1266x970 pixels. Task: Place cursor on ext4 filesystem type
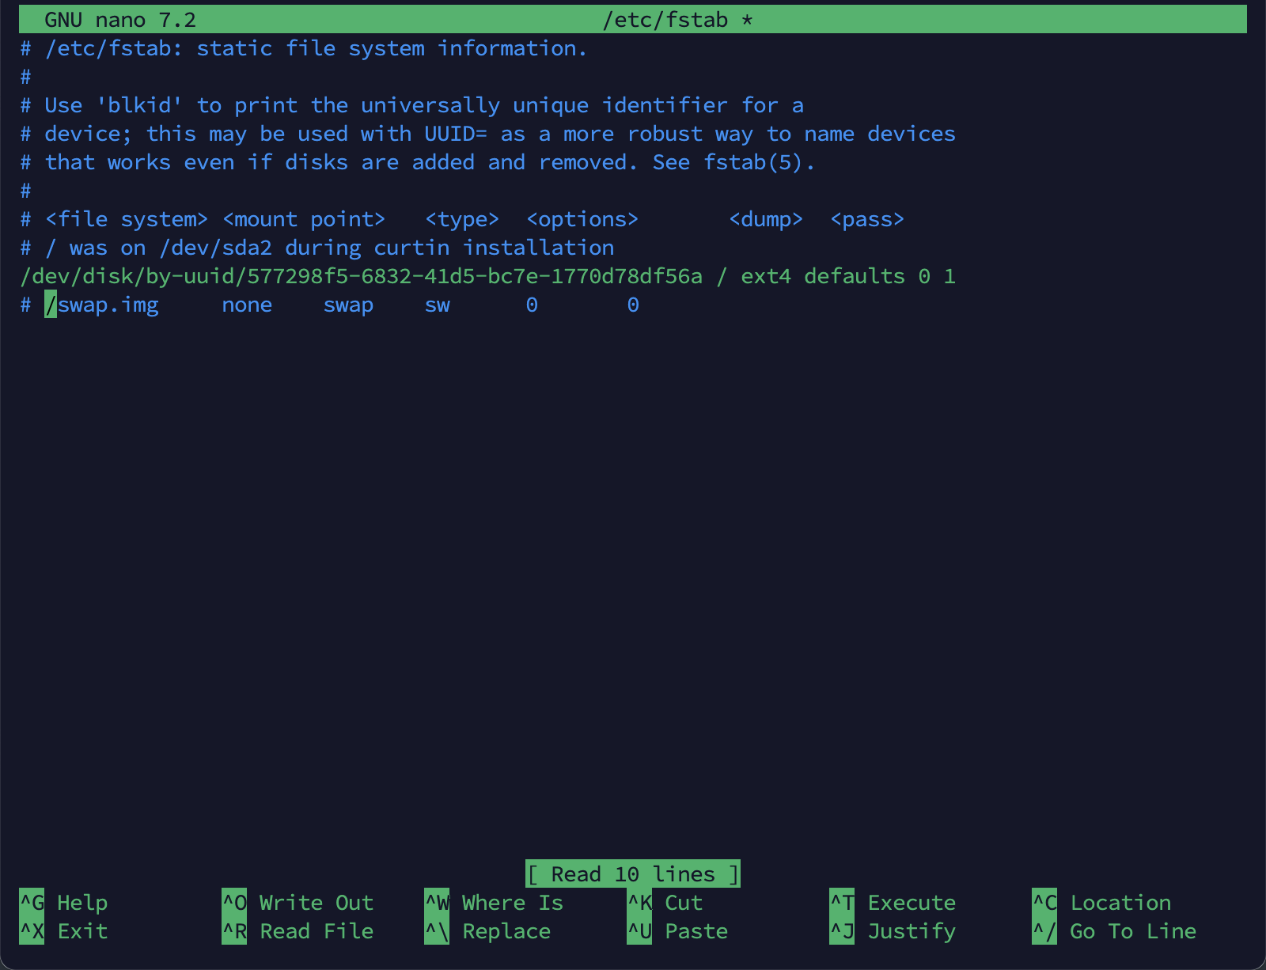pos(765,276)
